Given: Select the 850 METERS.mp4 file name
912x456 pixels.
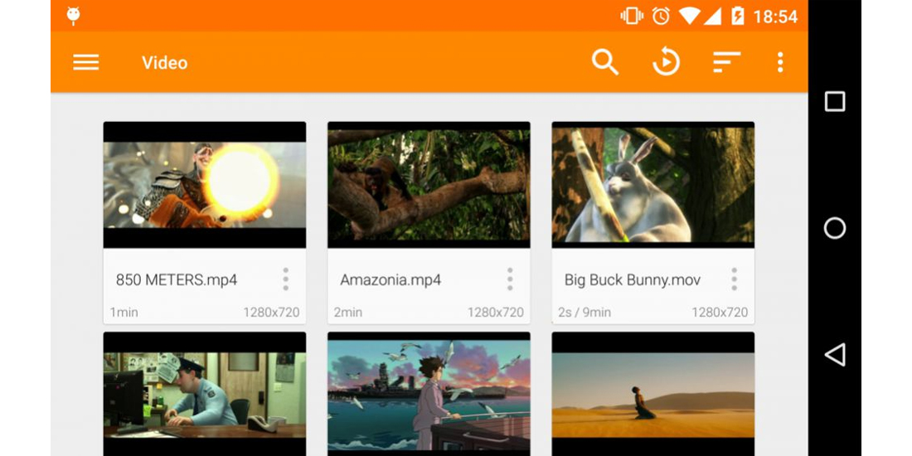Looking at the screenshot, I should coord(177,279).
